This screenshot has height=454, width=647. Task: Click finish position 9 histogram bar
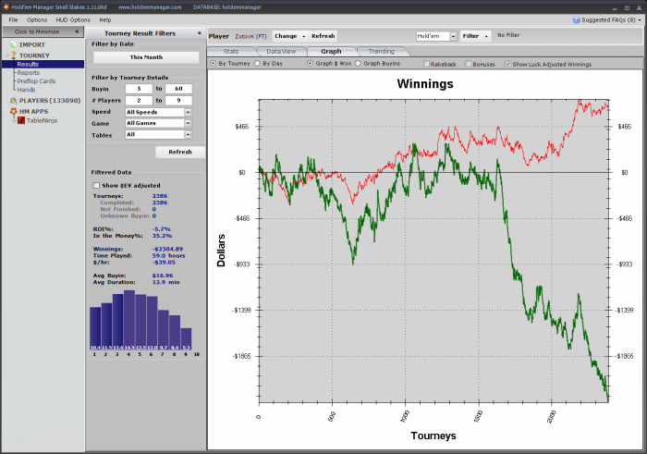click(x=186, y=339)
